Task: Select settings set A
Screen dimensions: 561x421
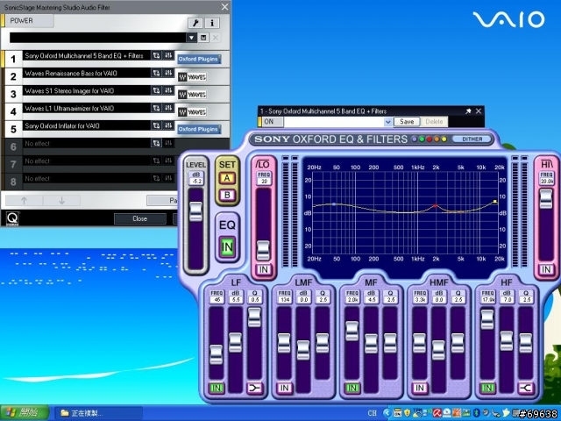Action: 227,178
